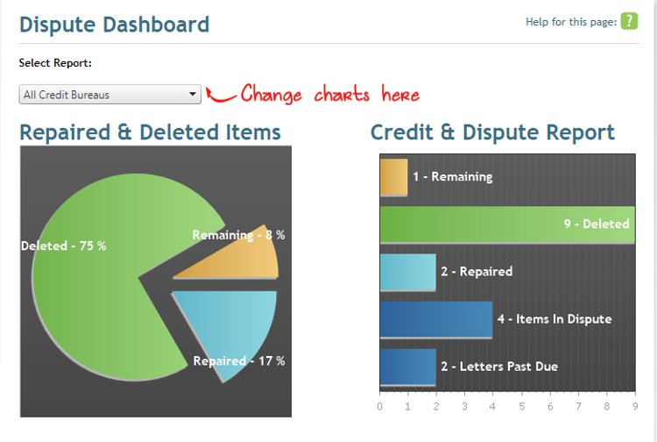Viewport: 657px width, 442px height.
Task: Select the Items In Dispute bar
Action: (435, 319)
